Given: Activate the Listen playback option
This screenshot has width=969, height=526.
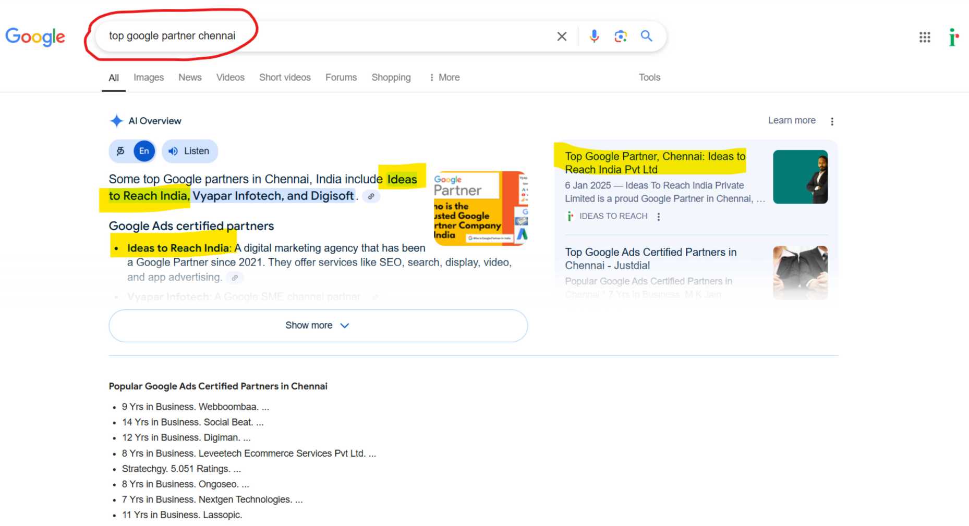Looking at the screenshot, I should [x=189, y=151].
